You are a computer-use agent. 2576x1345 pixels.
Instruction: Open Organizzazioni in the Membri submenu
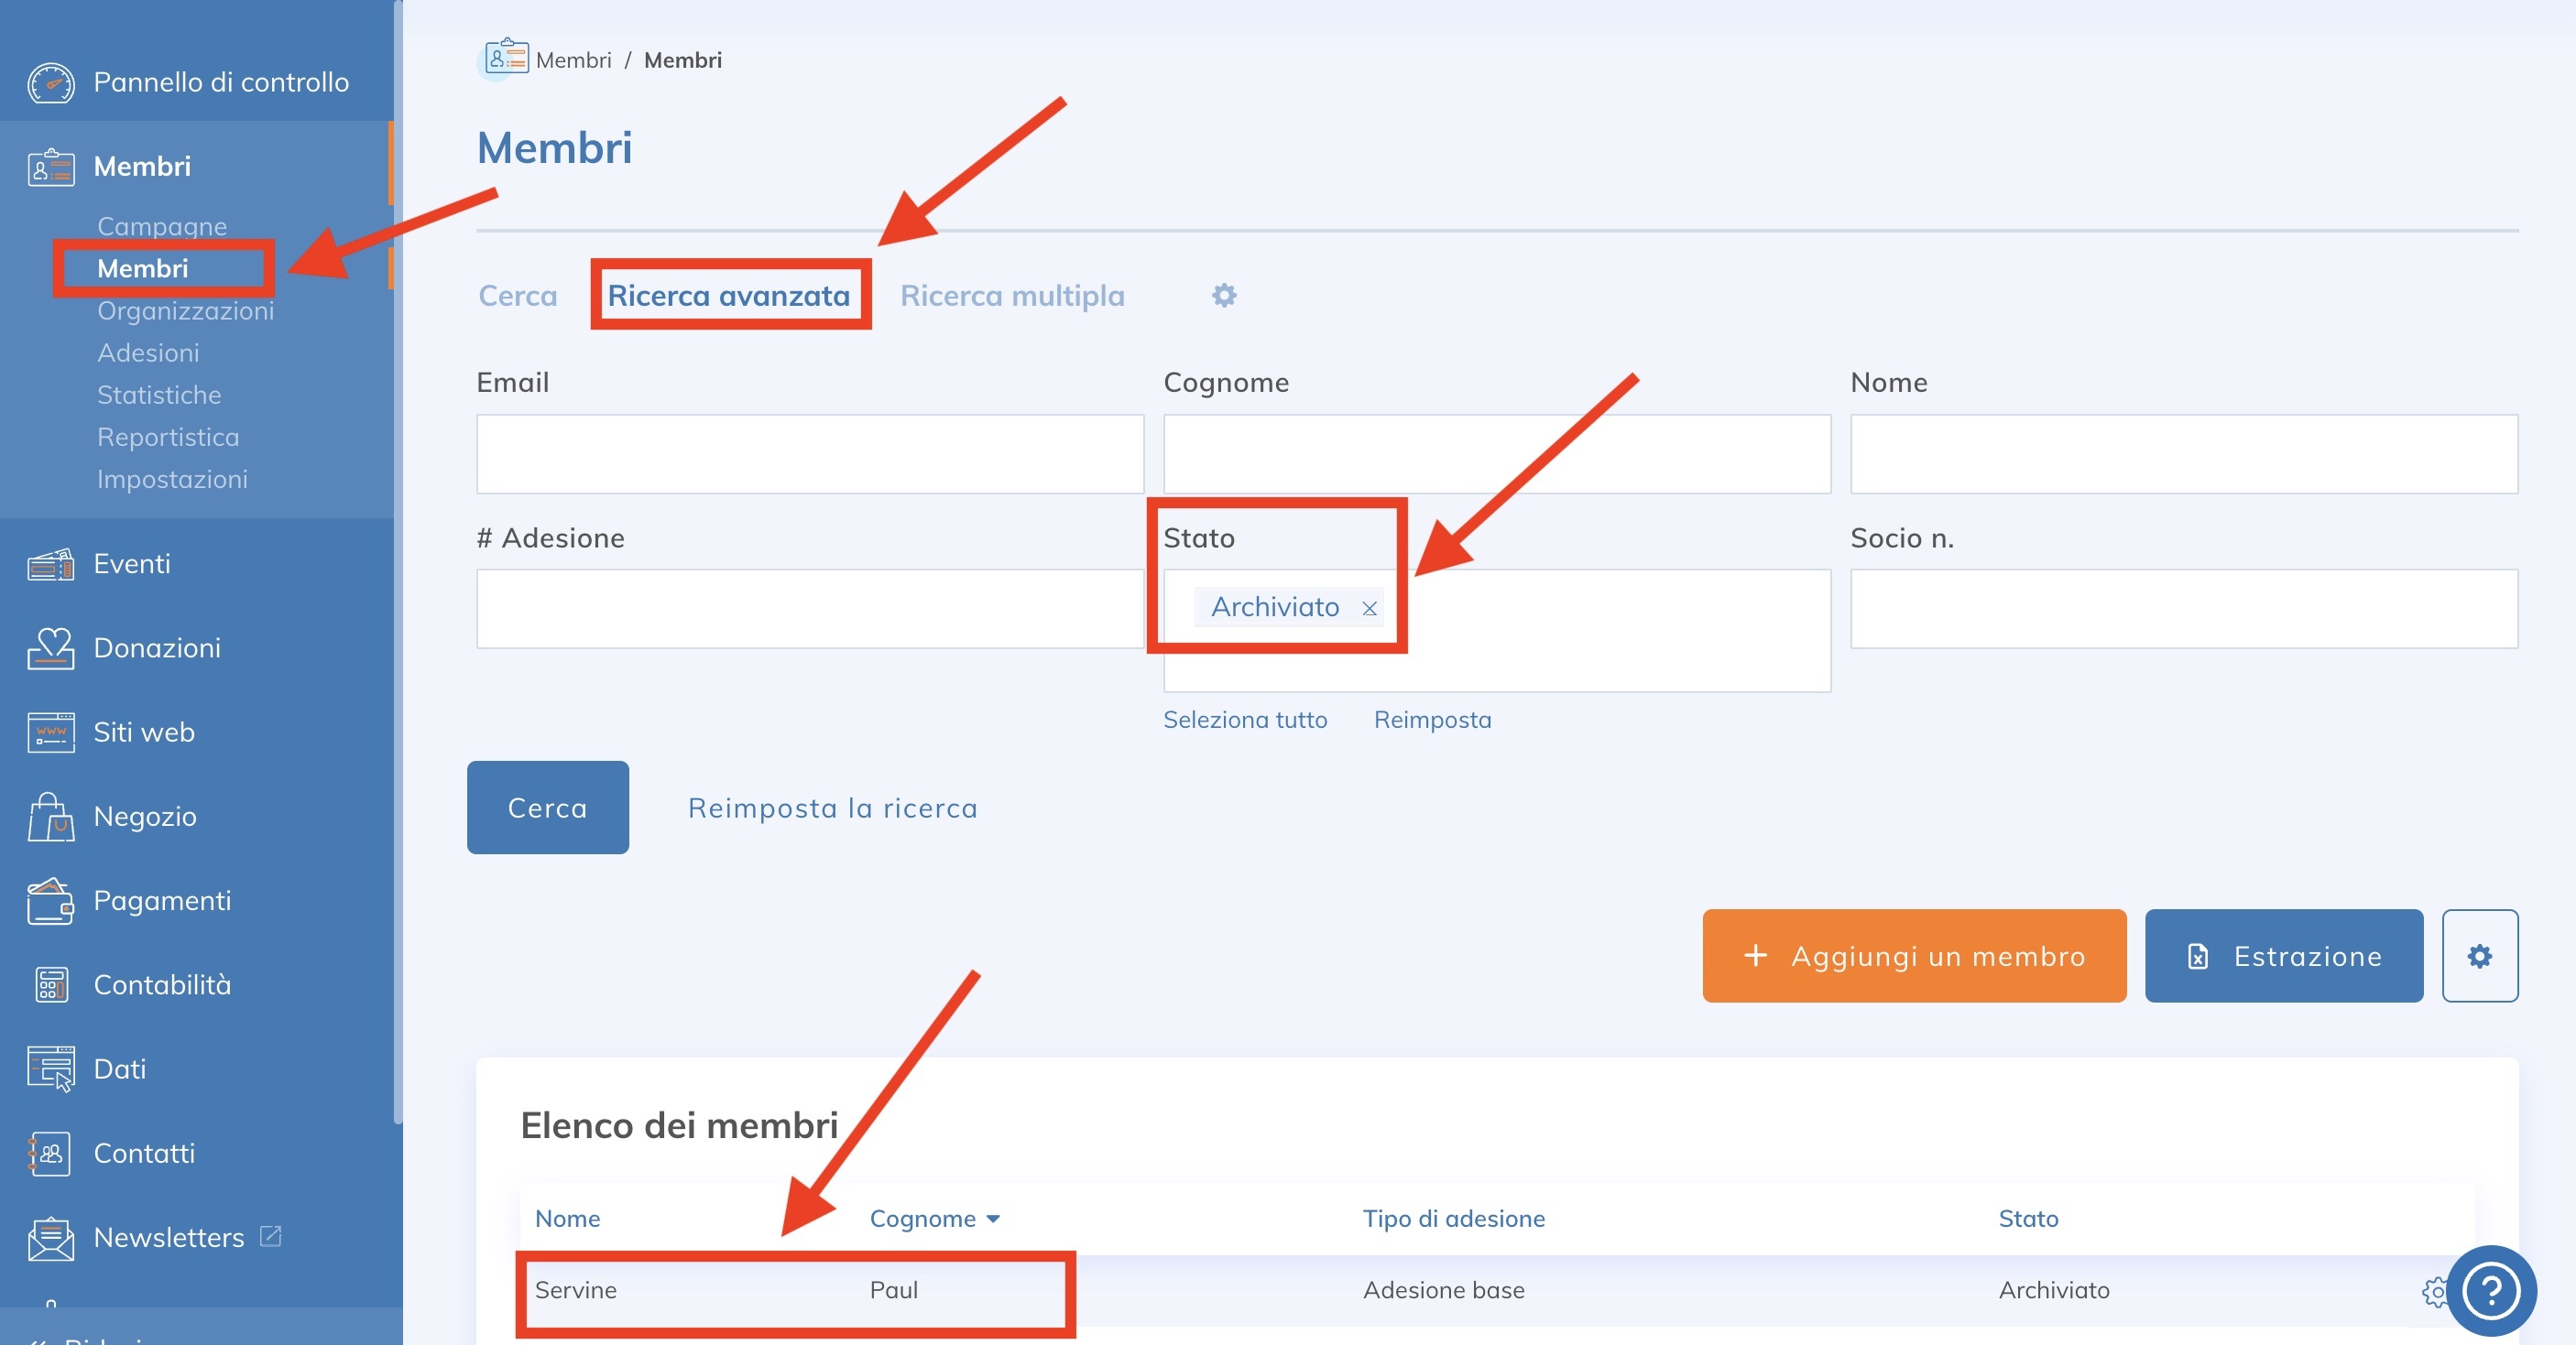point(185,310)
